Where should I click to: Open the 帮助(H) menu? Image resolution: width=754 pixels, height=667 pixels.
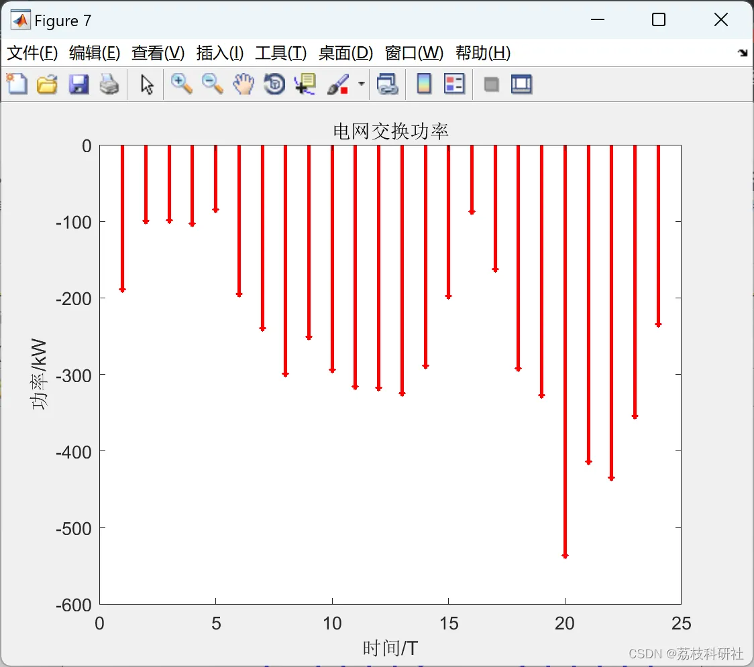[483, 53]
